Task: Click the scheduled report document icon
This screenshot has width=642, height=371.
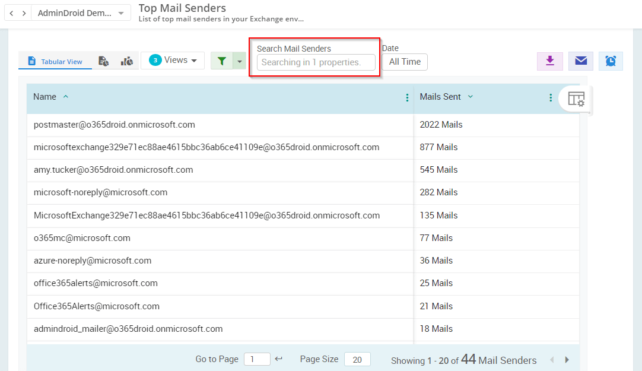Action: point(104,60)
